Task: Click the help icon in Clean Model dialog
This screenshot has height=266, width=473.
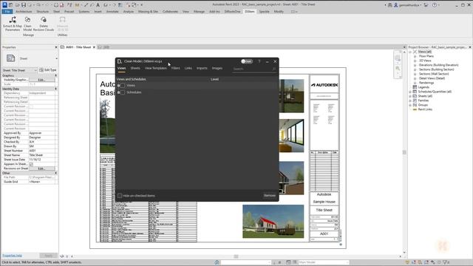Action: tap(259, 61)
